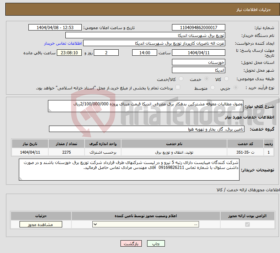Screen dimensions: 280x253
Task: Click the deadline date field 1404/04/11
Action: point(198,53)
